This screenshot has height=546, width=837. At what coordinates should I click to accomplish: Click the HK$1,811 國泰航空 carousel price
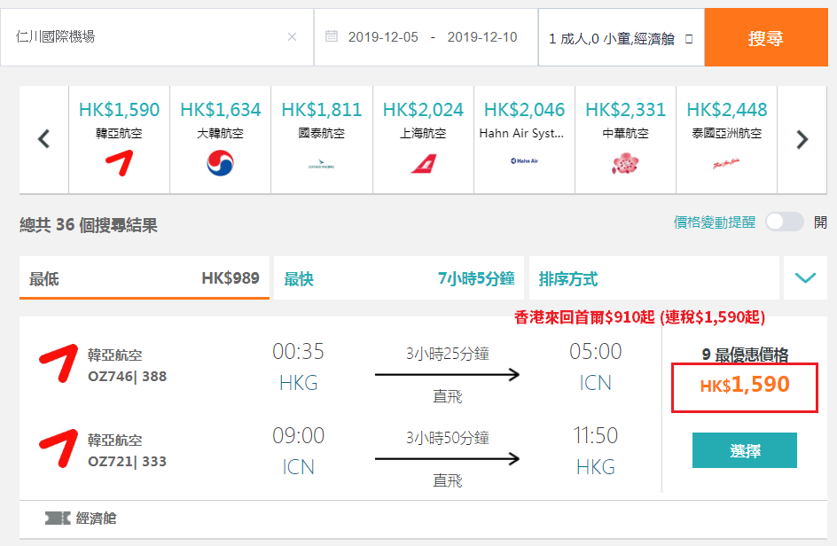pos(321,109)
